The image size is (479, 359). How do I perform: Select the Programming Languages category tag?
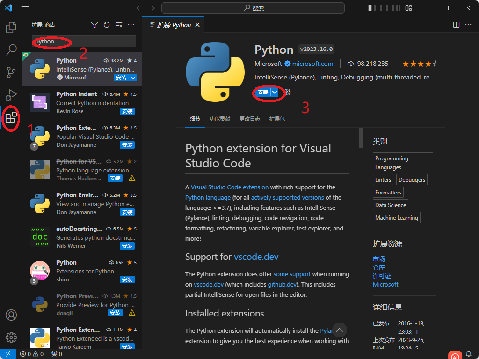coord(403,163)
